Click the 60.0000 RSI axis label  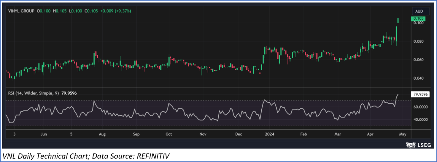pyautogui.click(x=421, y=107)
